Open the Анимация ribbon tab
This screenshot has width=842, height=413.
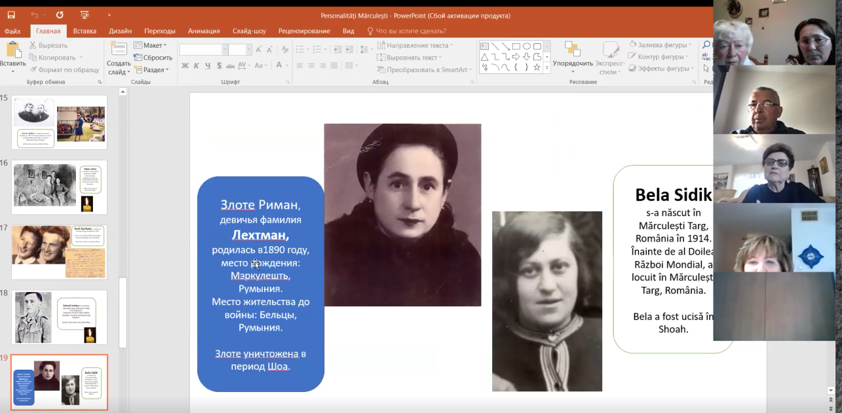(x=204, y=31)
